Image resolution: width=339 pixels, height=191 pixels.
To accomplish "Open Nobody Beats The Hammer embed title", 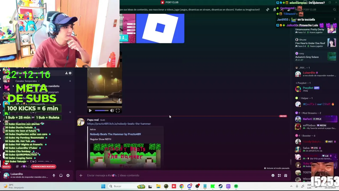I will click(x=115, y=134).
